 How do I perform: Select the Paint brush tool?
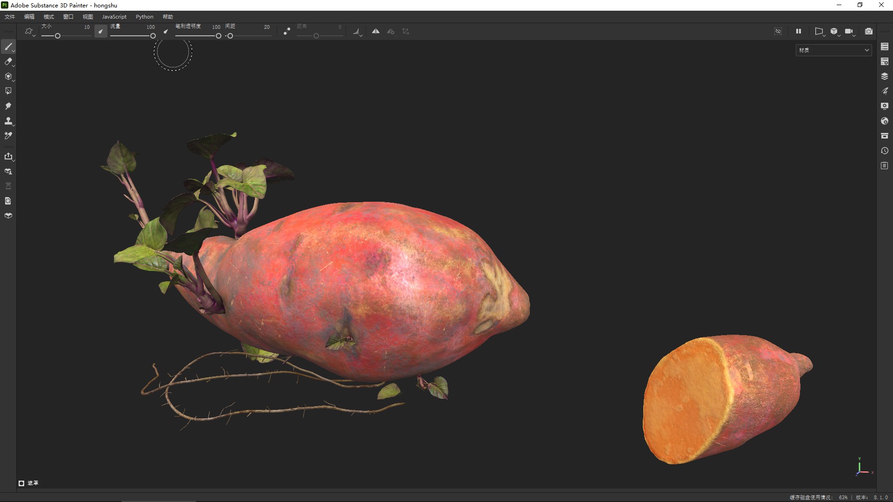8,46
